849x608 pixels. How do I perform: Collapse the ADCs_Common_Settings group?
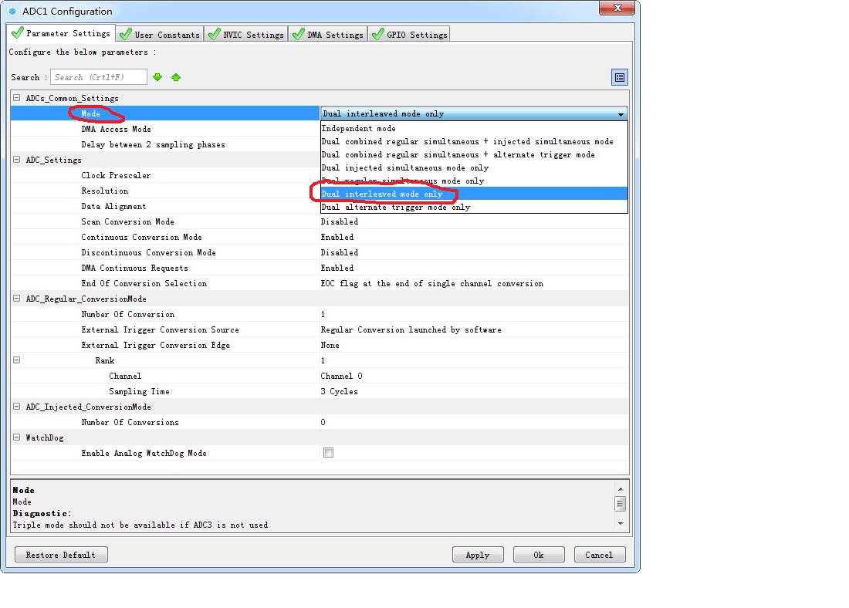(x=17, y=98)
